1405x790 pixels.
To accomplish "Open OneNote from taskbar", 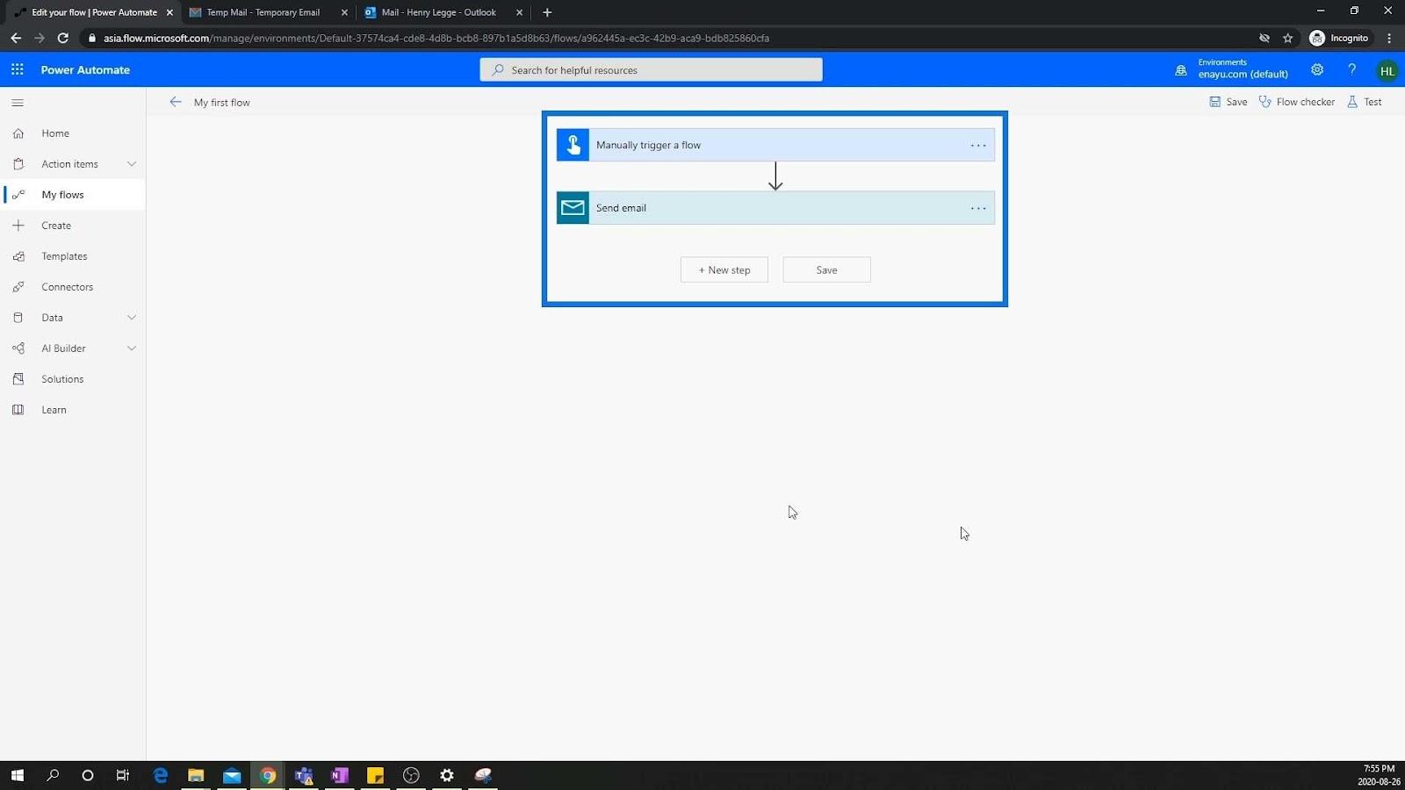I will [x=339, y=775].
